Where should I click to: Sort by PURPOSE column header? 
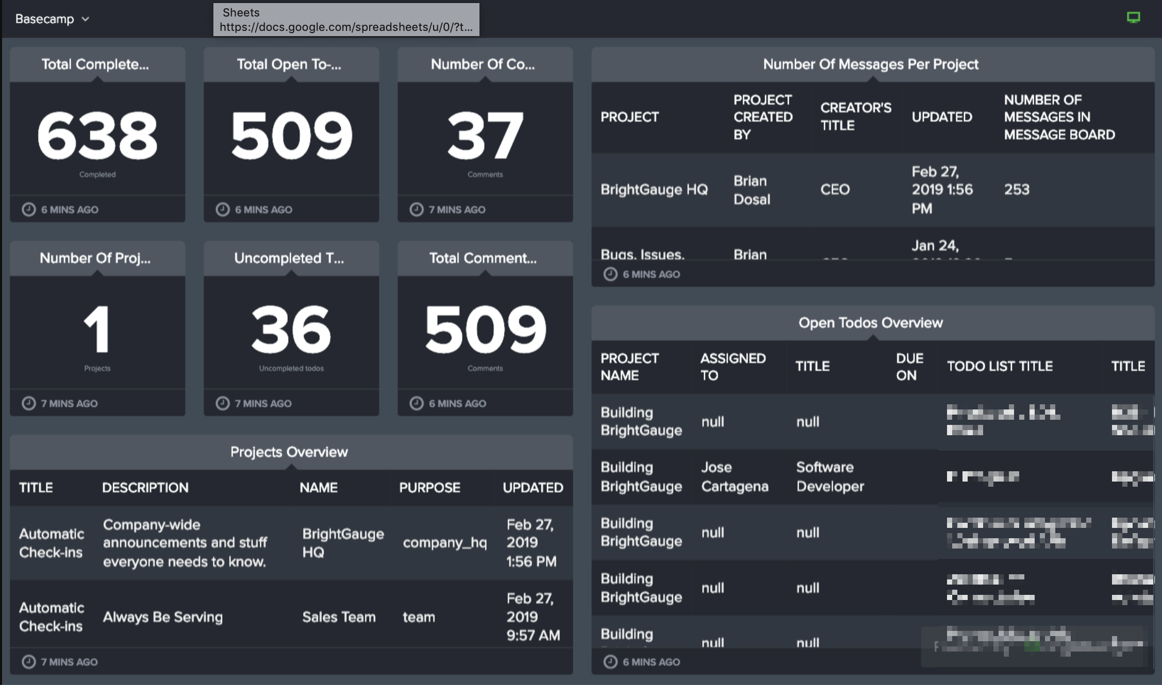(x=429, y=487)
